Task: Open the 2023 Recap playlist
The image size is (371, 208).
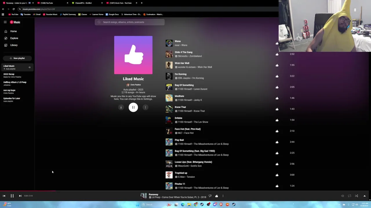Action: [17, 75]
